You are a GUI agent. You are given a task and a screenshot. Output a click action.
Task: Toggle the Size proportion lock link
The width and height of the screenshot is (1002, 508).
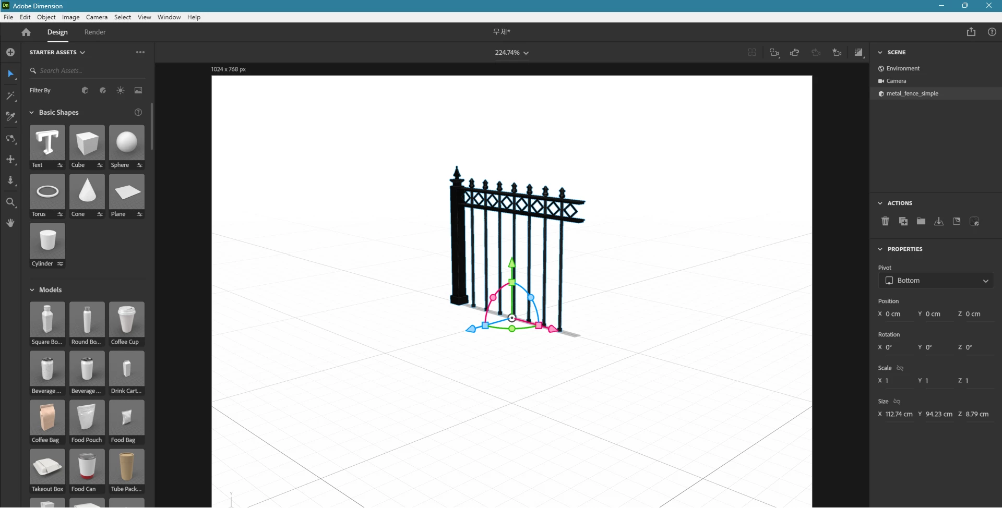pyautogui.click(x=897, y=402)
